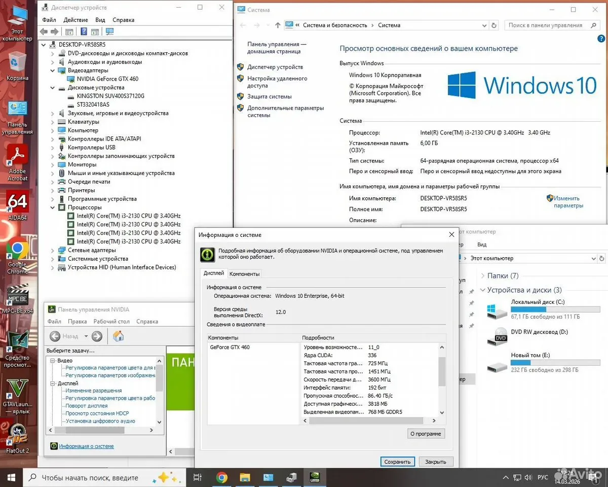Click green Forward arrow in NVIDIA panel
Image resolution: width=608 pixels, height=487 pixels.
coord(97,336)
